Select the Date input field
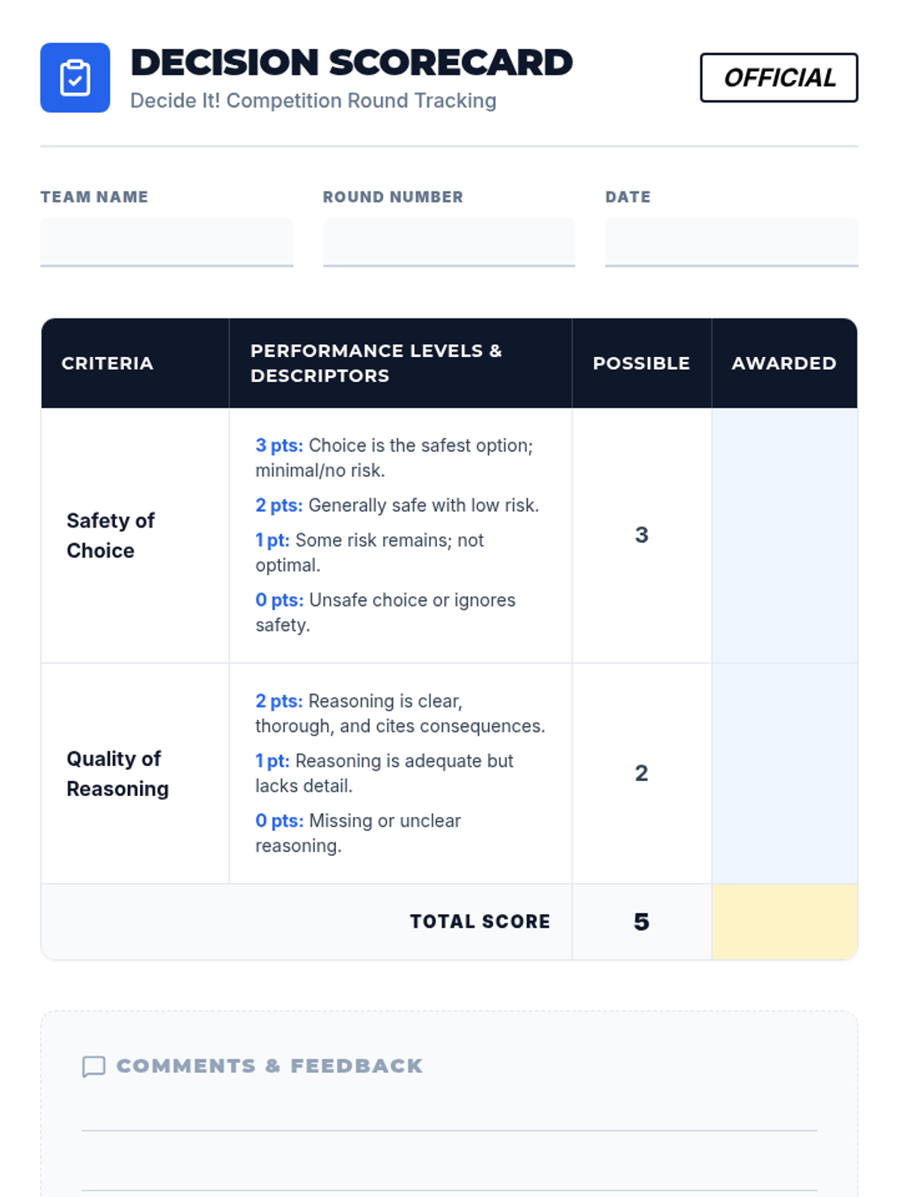Screen dimensions: 898x1197 coord(731,242)
